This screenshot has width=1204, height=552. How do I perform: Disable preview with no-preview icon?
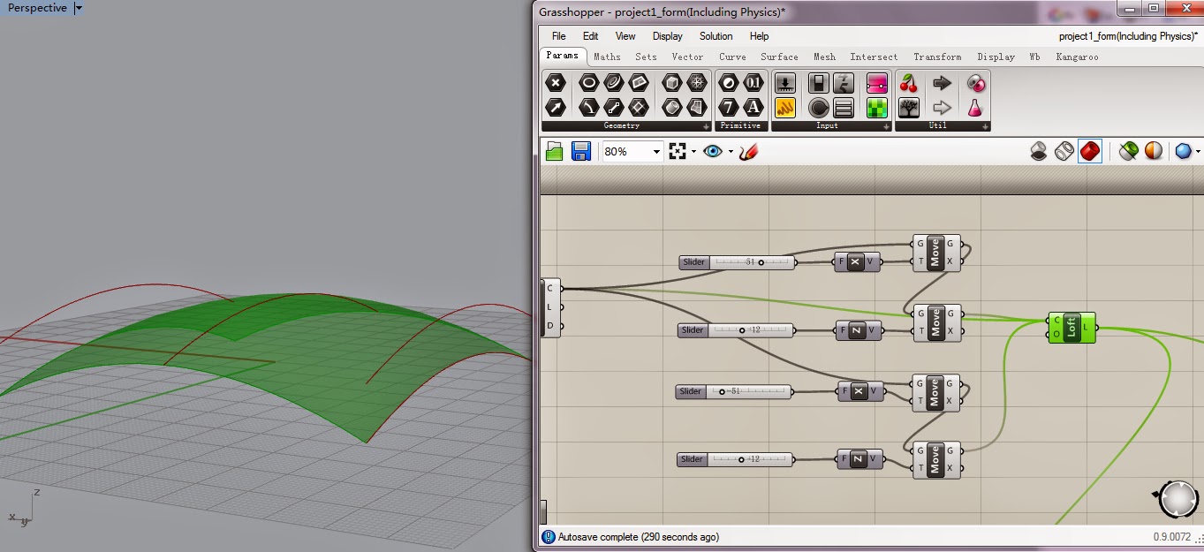[x=1039, y=151]
